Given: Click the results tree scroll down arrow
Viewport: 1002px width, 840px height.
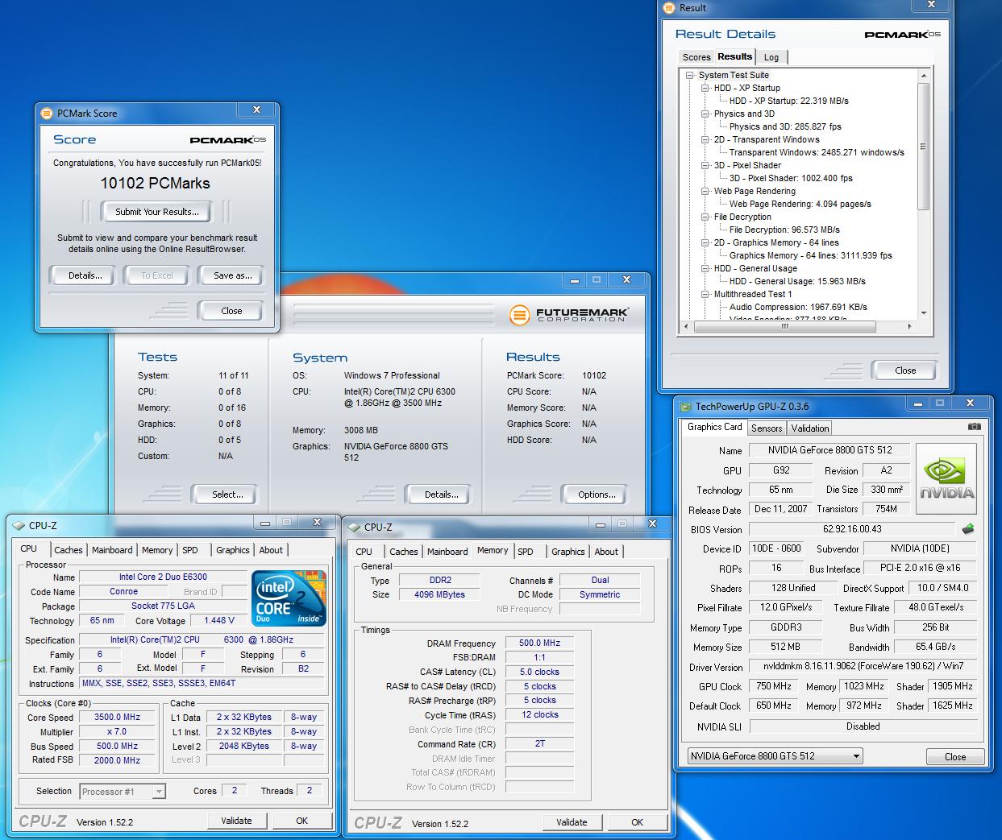Looking at the screenshot, I should [924, 313].
